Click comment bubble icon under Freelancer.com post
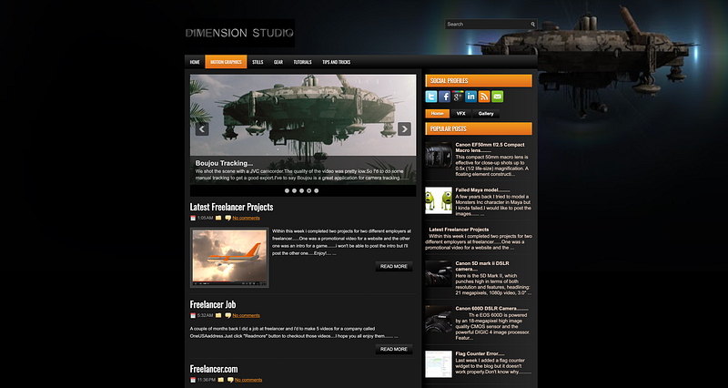The image size is (728, 388). click(230, 380)
